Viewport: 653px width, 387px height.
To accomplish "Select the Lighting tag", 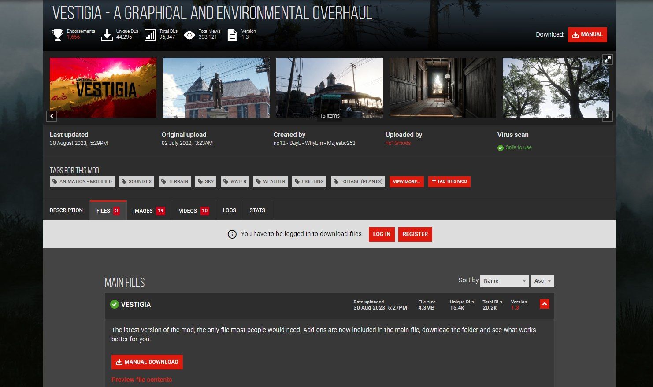I will point(309,181).
